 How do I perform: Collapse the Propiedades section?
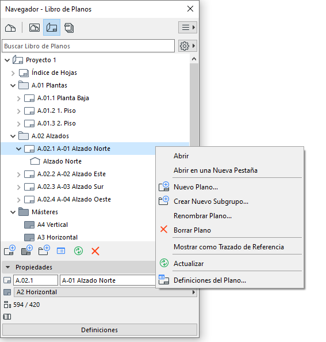pos(8,267)
